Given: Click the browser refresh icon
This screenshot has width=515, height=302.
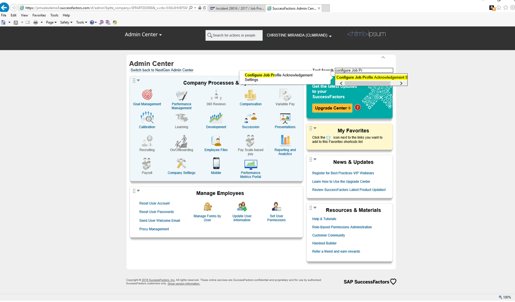Looking at the screenshot, I should pyautogui.click(x=204, y=8).
